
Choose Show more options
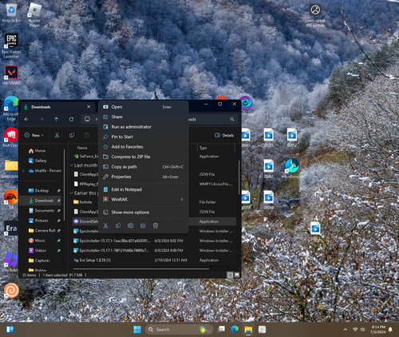point(144,212)
